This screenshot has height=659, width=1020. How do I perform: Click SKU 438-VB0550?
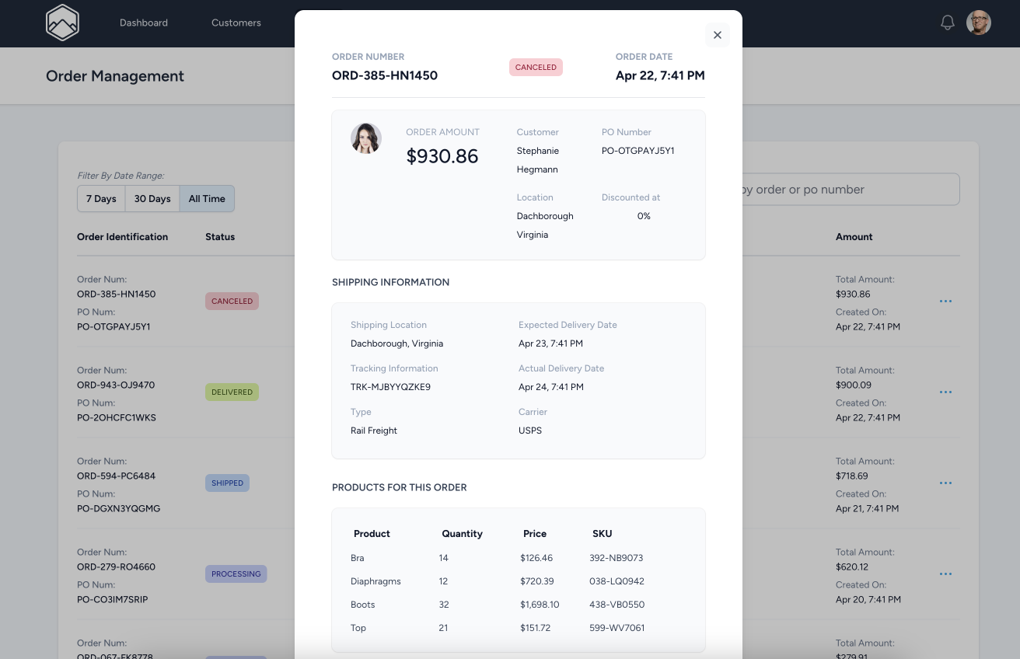point(617,605)
